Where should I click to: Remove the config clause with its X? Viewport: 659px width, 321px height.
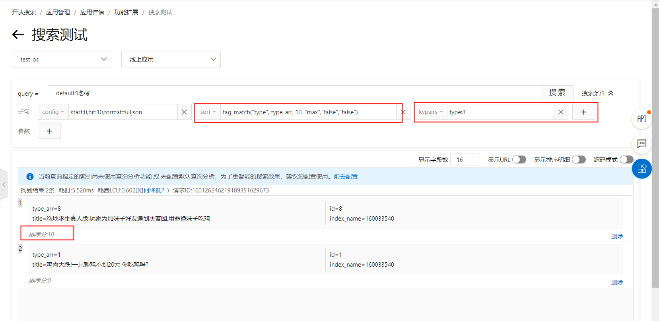coord(184,112)
